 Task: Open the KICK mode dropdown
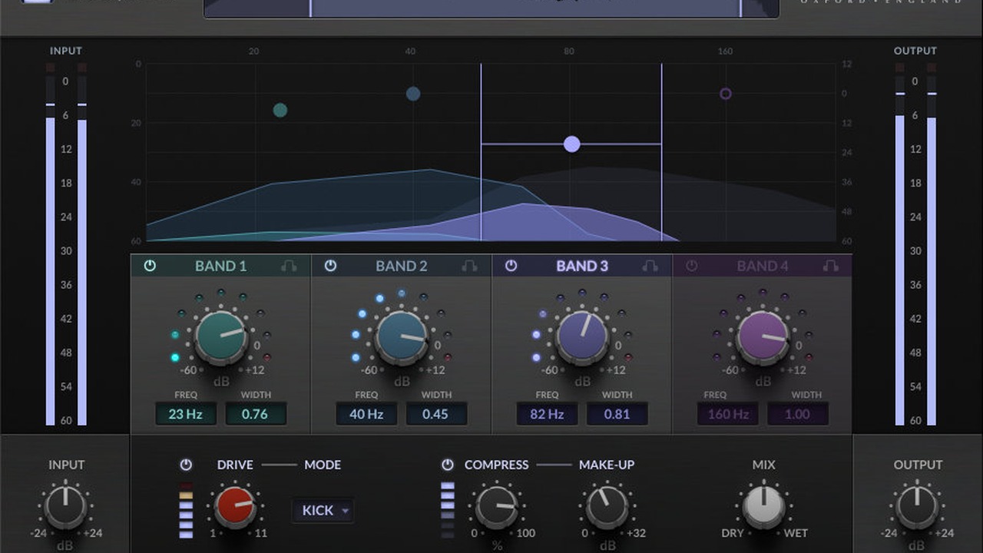(323, 510)
